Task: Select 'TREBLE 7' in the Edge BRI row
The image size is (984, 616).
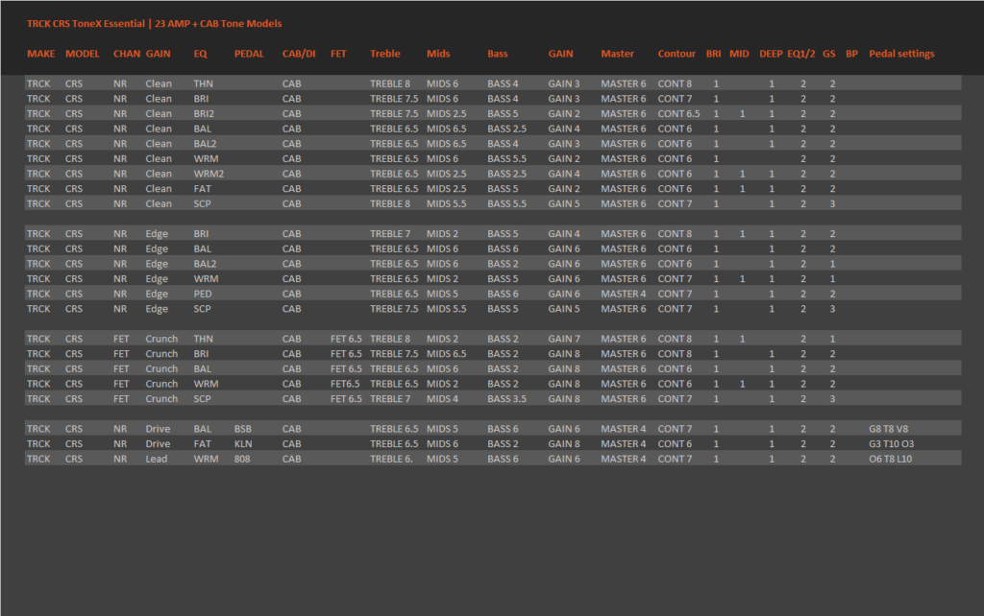Action: (x=390, y=234)
